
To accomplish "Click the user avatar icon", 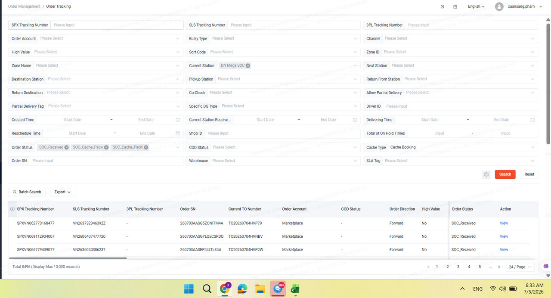I will tap(499, 6).
